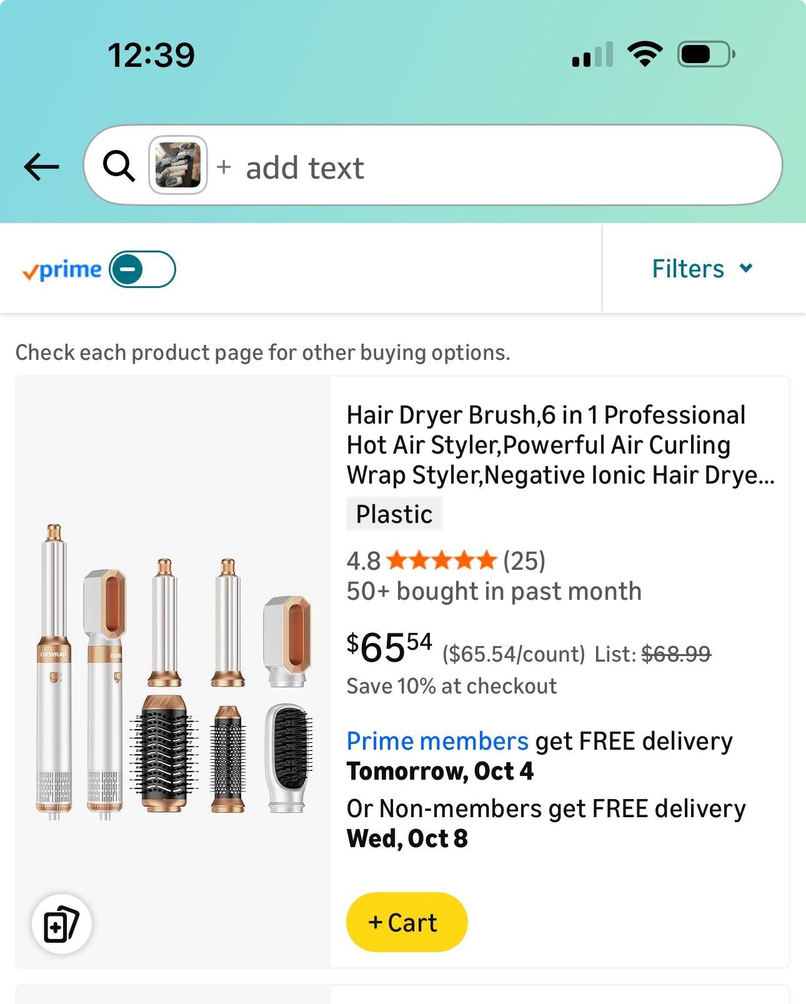This screenshot has height=1004, width=806.
Task: Tap the $65.54 price
Action: tap(389, 647)
